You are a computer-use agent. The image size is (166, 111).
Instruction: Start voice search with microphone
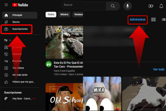pyautogui.click(x=128, y=6)
